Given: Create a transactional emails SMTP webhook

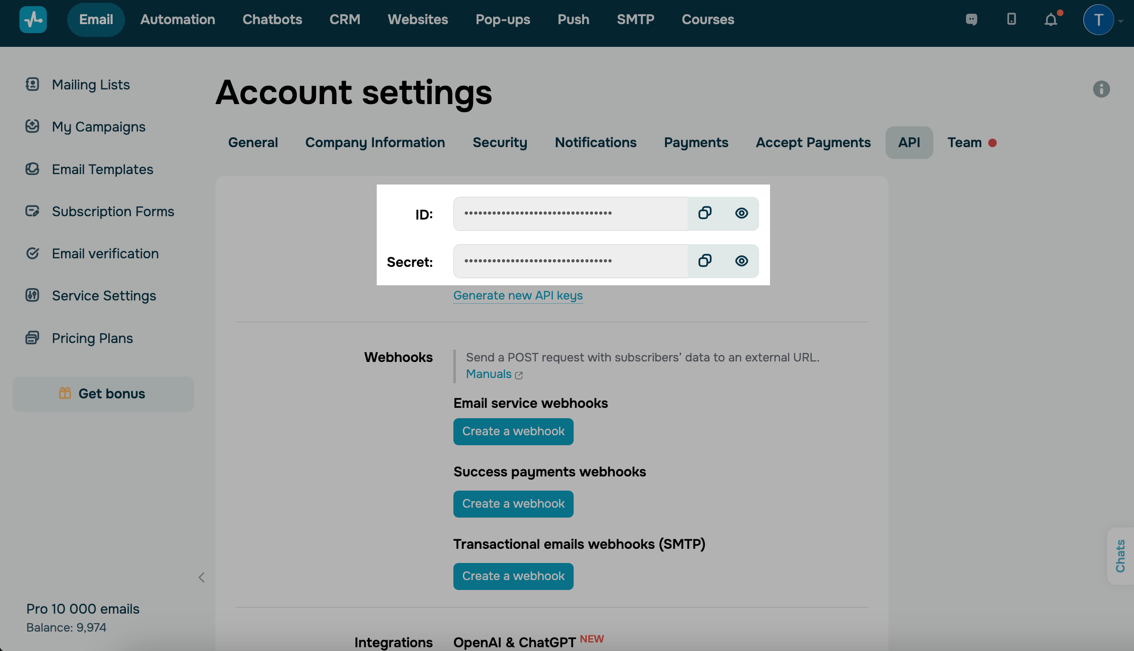Looking at the screenshot, I should coord(513,576).
